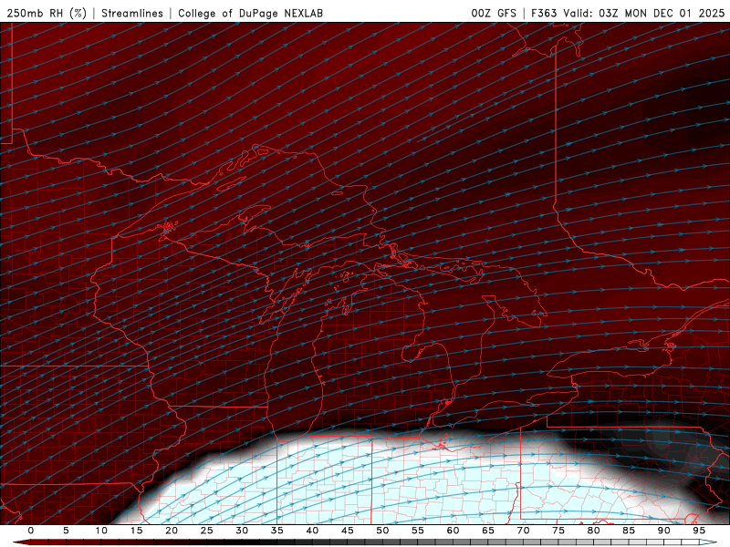Select the colorbar scale label "20"

point(172,531)
